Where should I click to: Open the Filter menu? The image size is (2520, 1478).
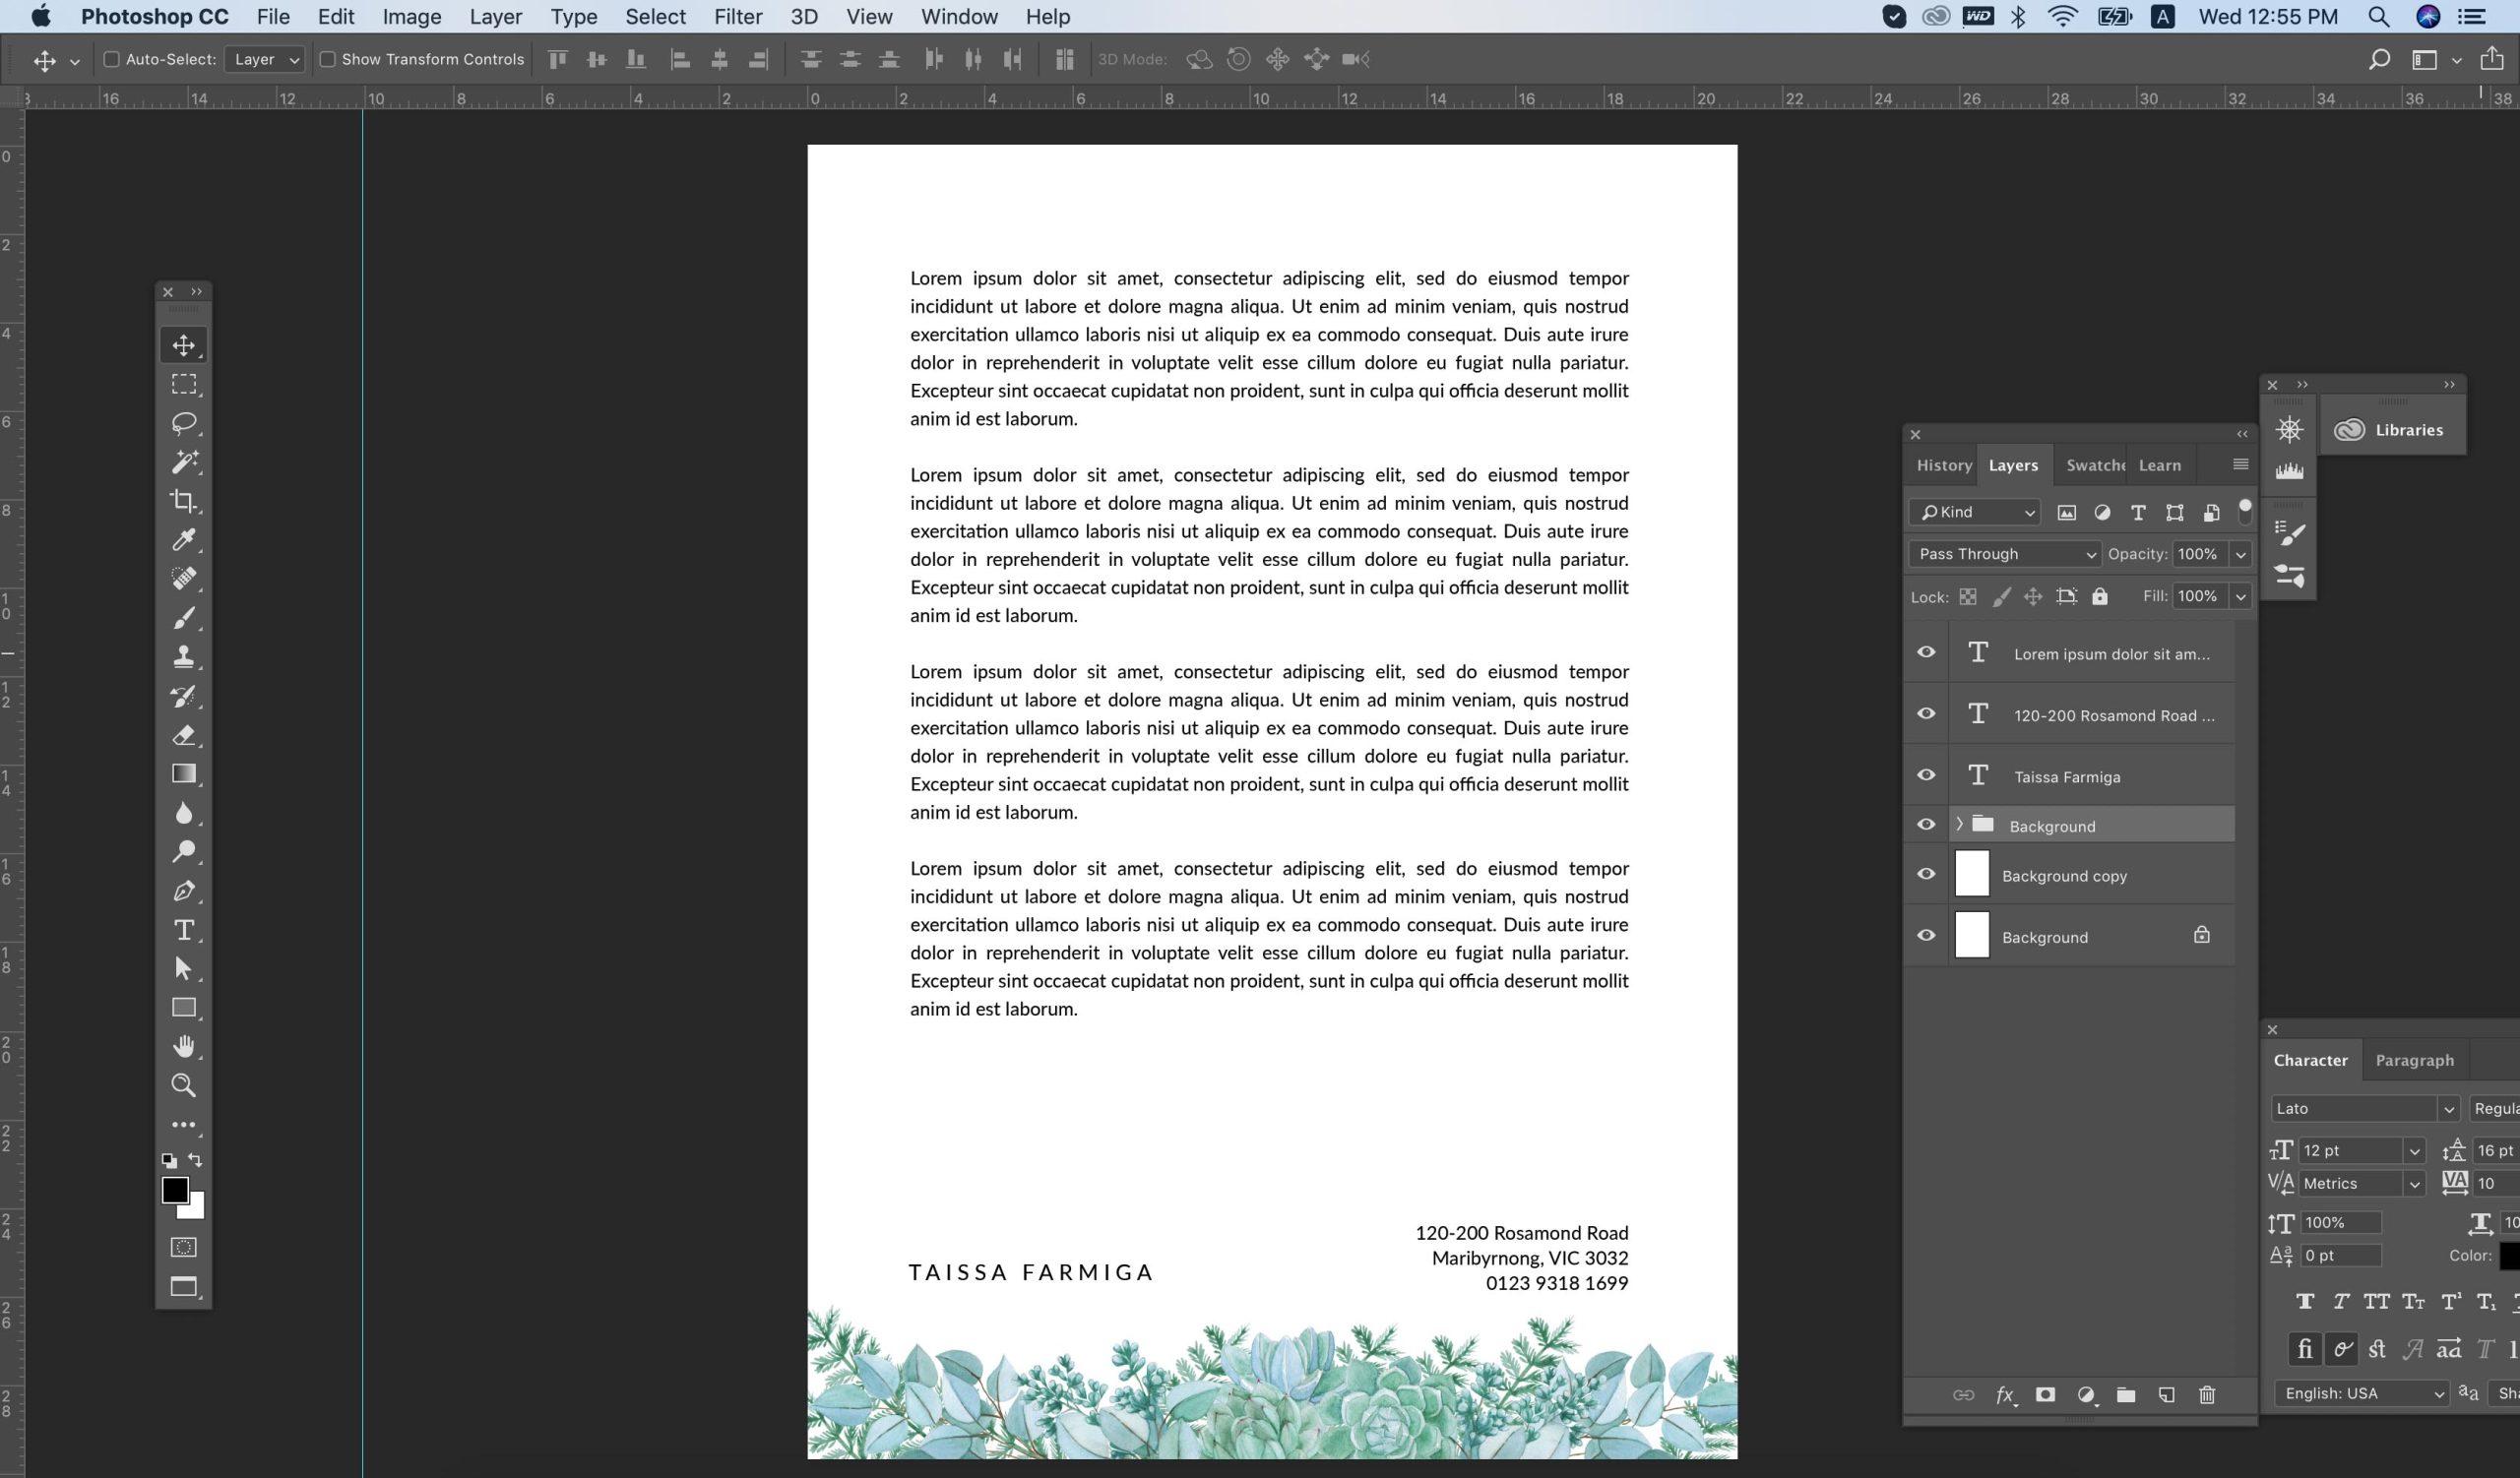pos(737,17)
